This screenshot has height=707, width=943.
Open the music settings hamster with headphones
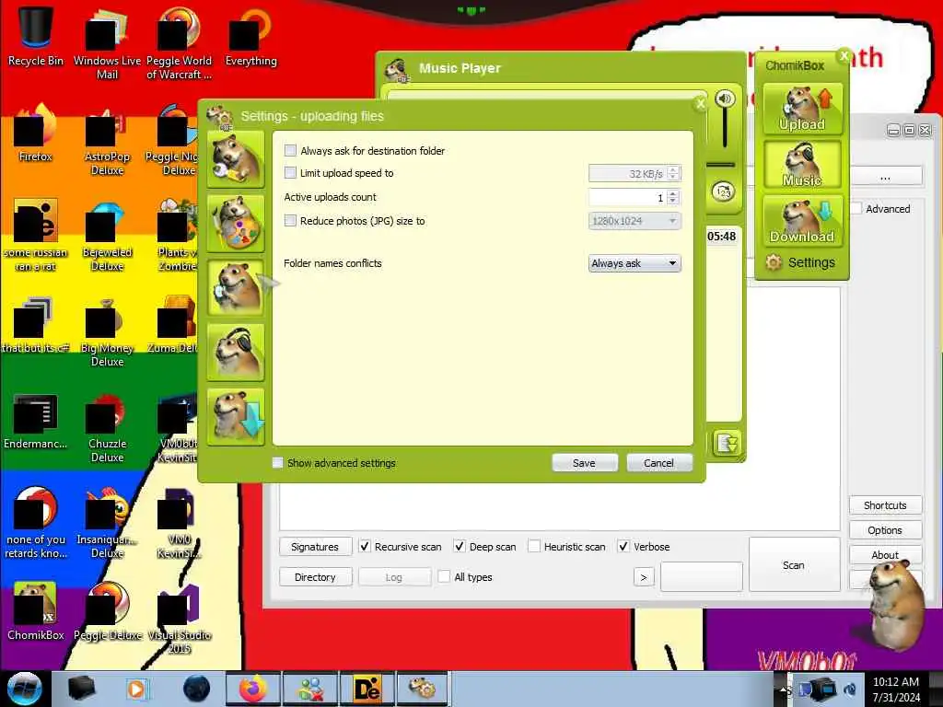pos(236,353)
